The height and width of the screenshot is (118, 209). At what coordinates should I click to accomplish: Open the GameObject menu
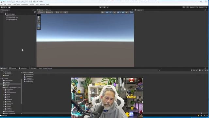tap(16, 5)
